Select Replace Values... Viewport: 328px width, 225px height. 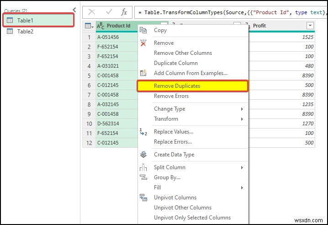(174, 132)
